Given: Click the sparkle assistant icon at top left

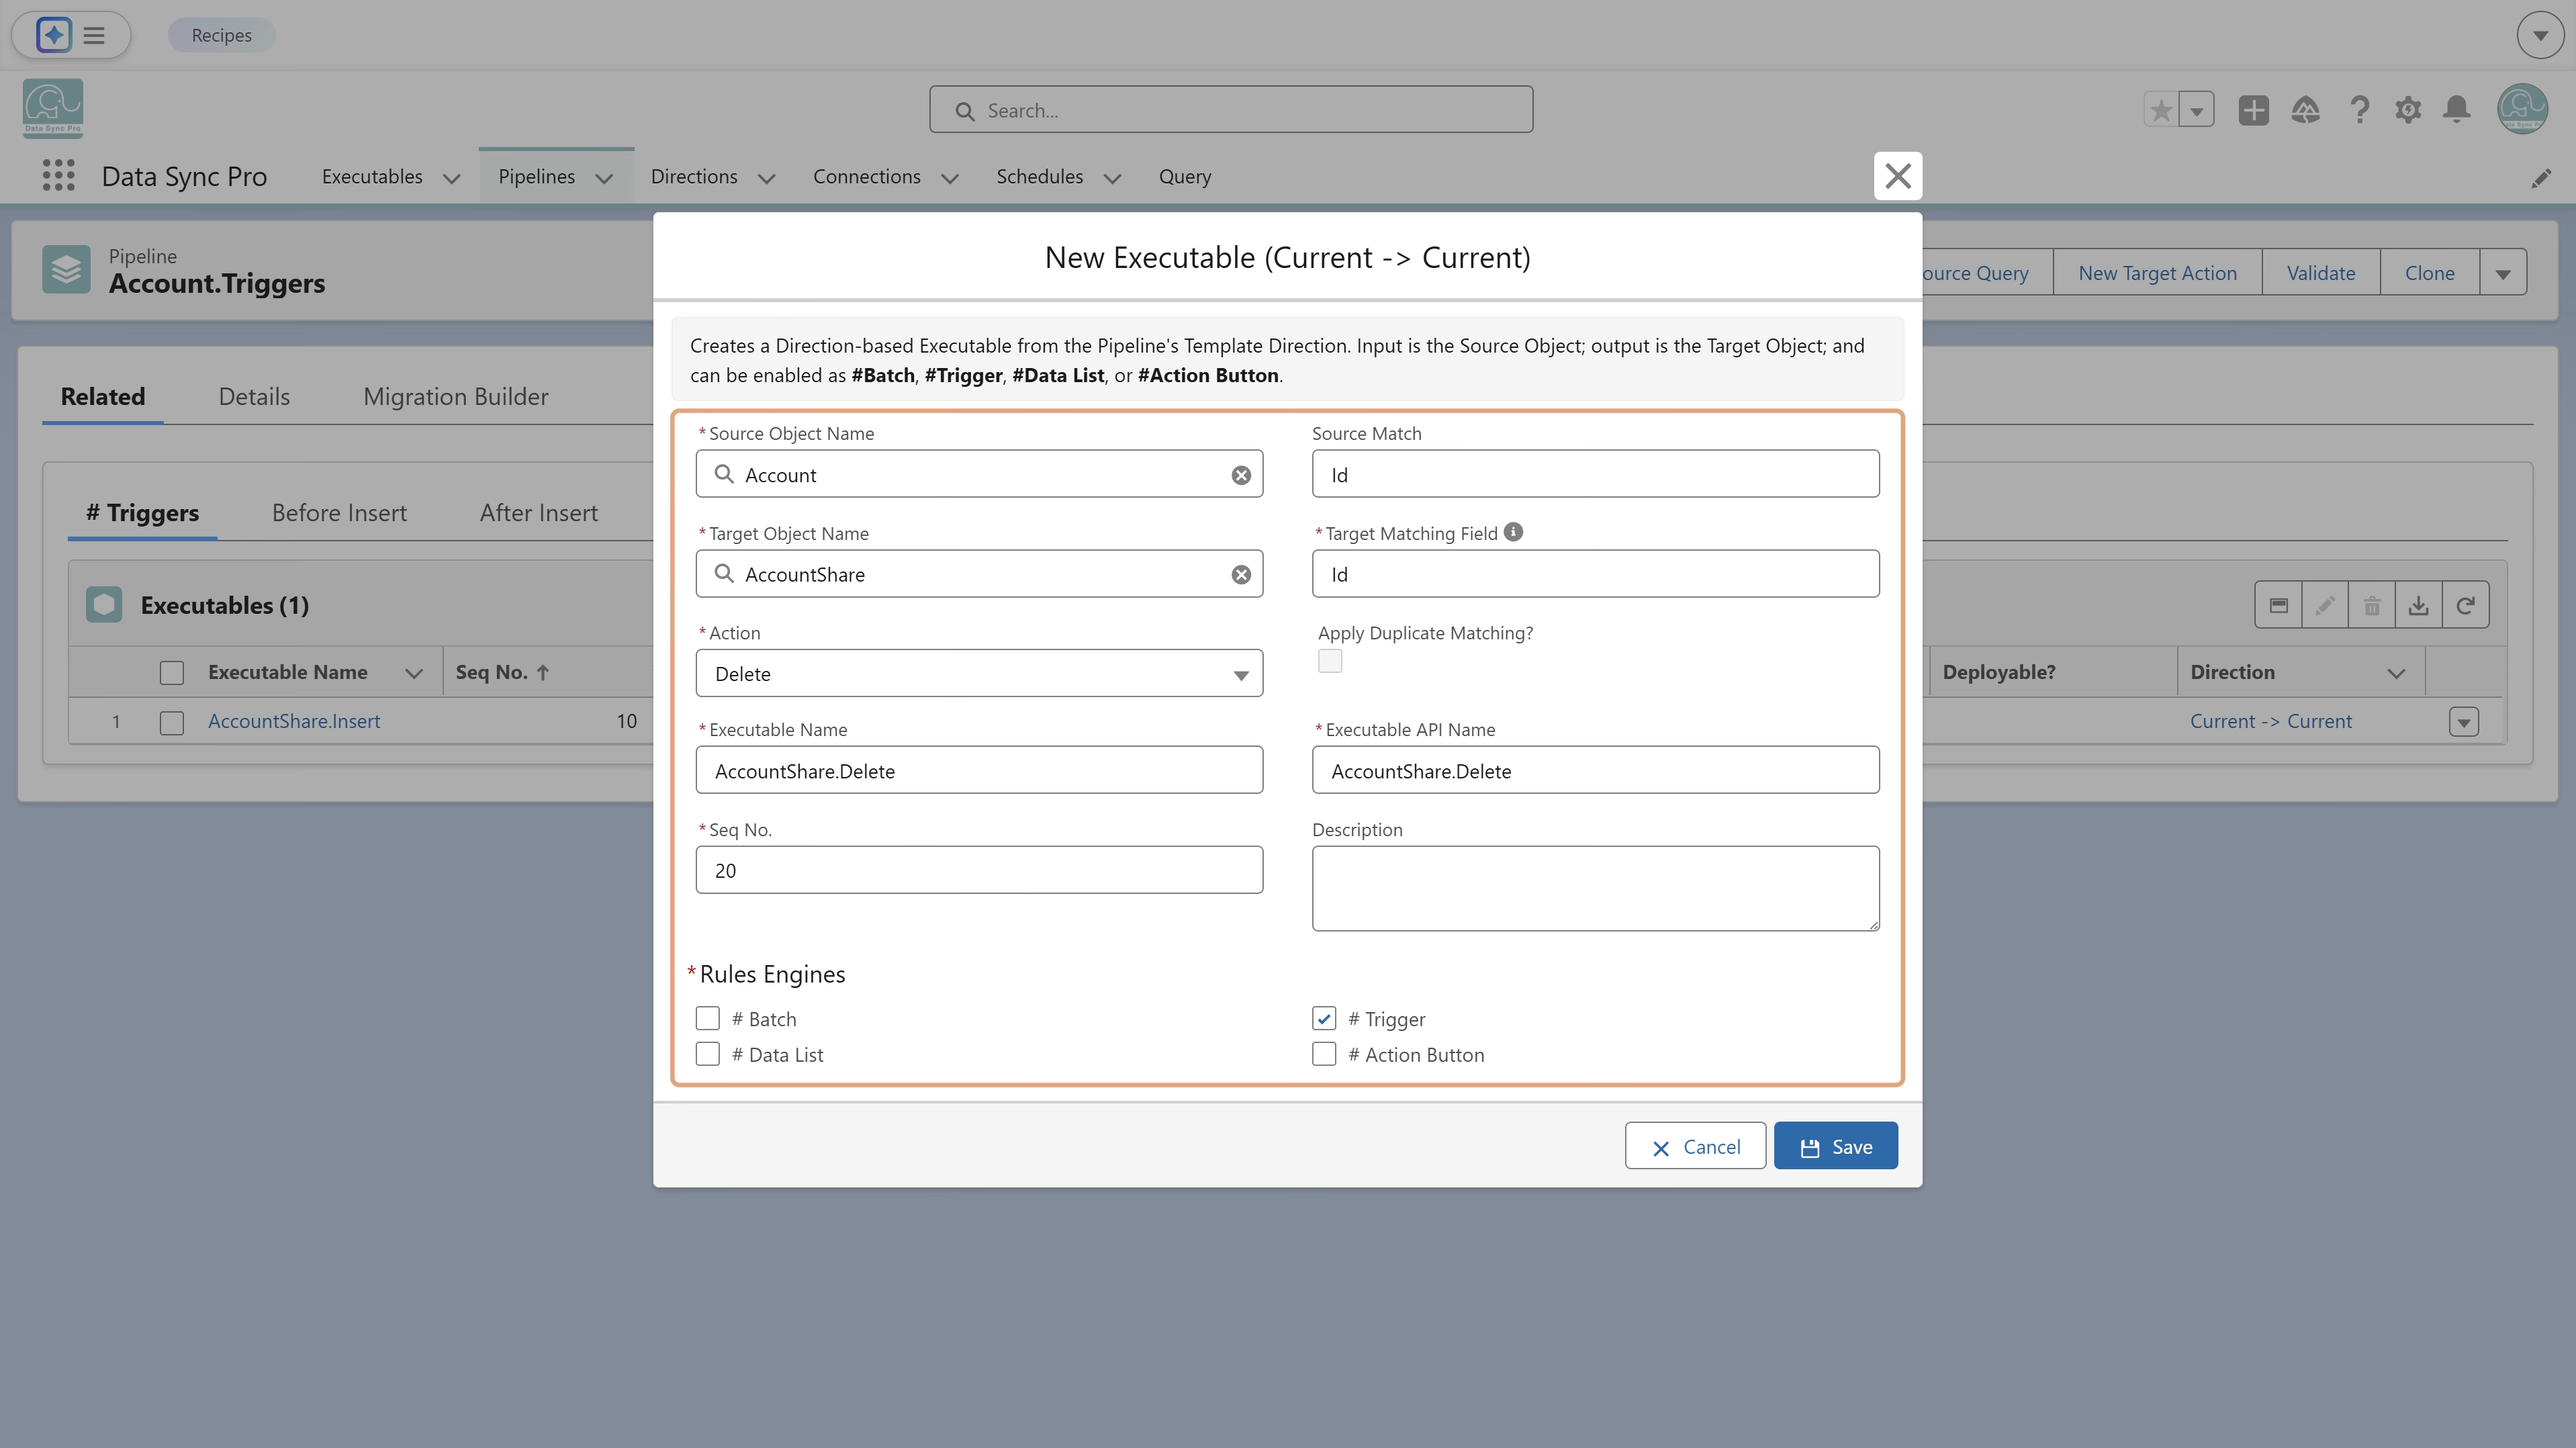Looking at the screenshot, I should click(54, 35).
